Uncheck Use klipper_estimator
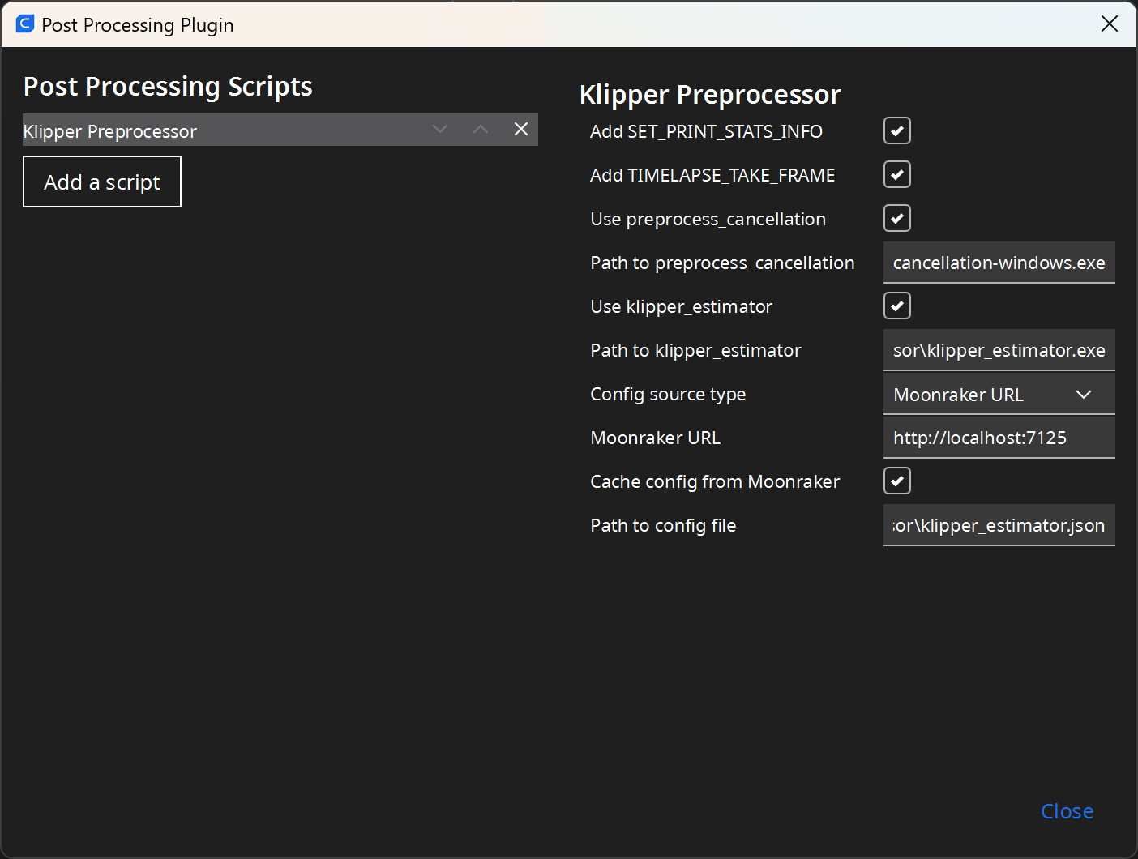Screen dimensions: 1138x859 click(x=896, y=306)
